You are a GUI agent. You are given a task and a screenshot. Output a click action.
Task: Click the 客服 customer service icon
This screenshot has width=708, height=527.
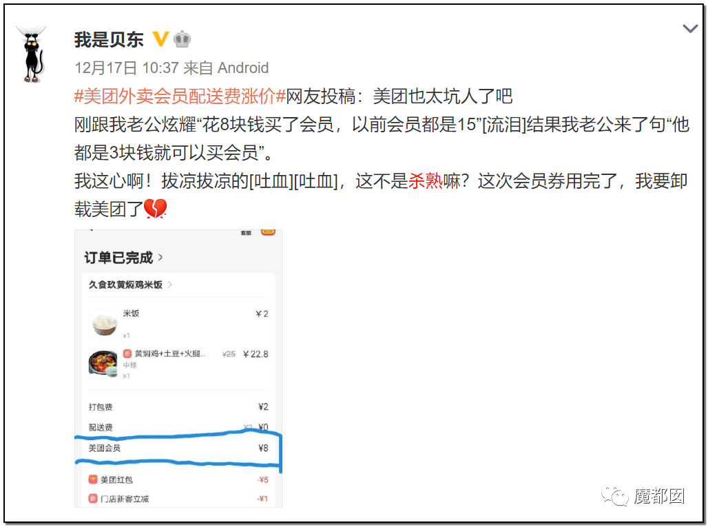[246, 233]
